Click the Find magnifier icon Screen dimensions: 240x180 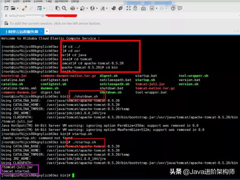64,8
